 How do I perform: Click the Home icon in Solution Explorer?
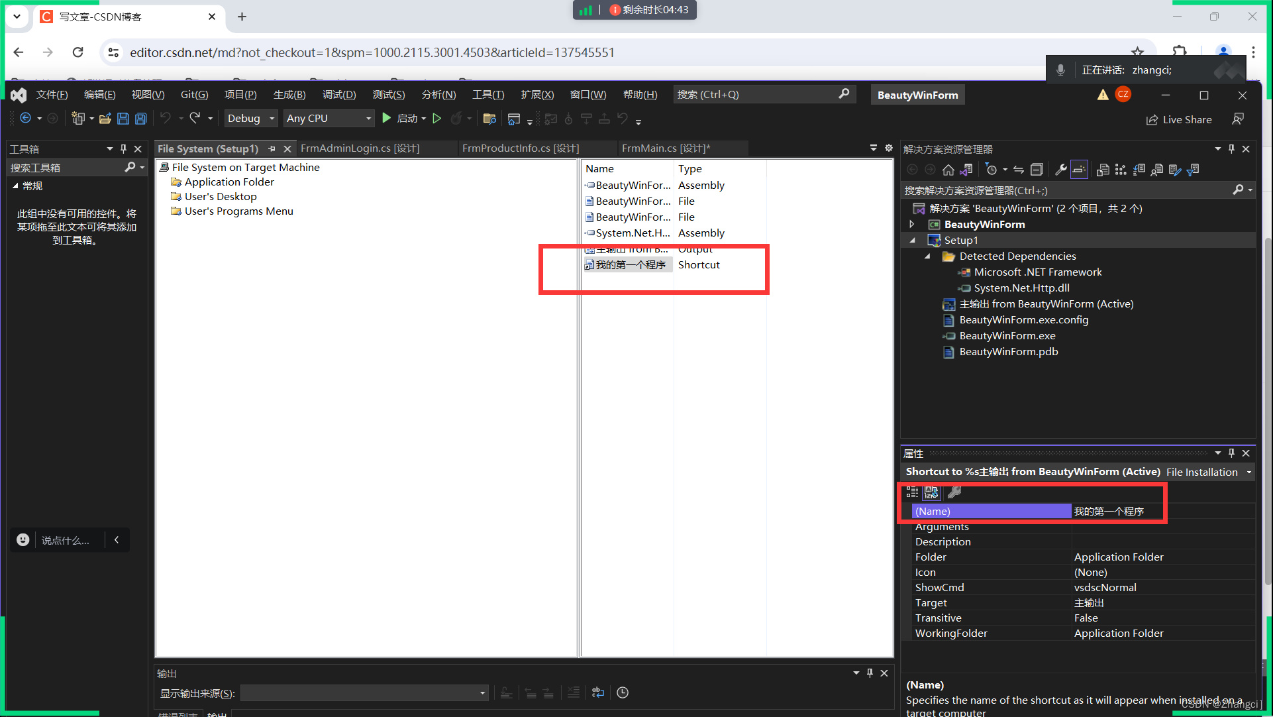point(948,170)
